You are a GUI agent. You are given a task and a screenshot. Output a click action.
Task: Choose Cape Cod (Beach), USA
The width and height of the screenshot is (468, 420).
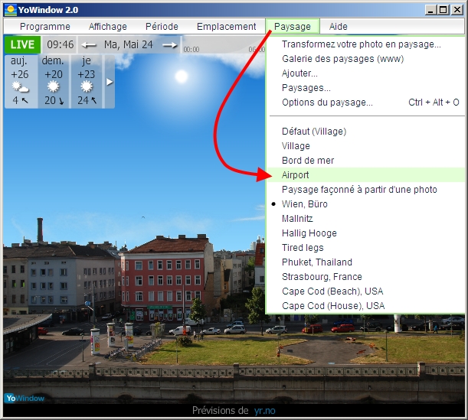365,291
